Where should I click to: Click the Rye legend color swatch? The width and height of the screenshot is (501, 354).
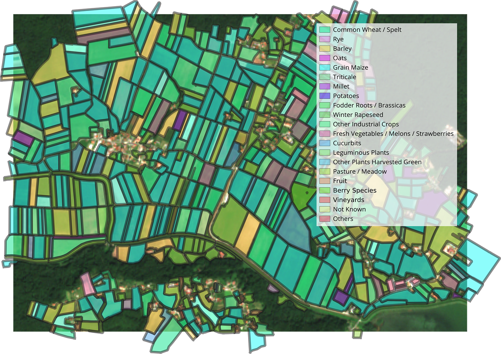(x=325, y=39)
